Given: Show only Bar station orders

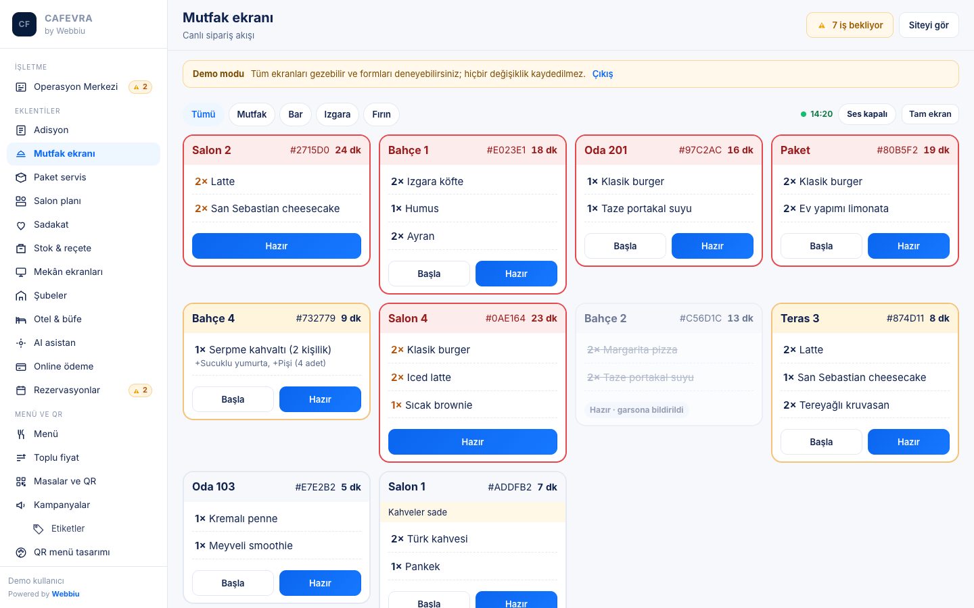Looking at the screenshot, I should (296, 114).
